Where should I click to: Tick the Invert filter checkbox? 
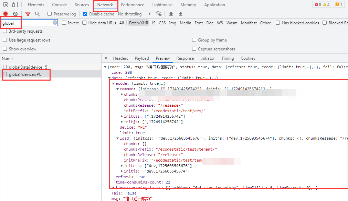[64, 23]
